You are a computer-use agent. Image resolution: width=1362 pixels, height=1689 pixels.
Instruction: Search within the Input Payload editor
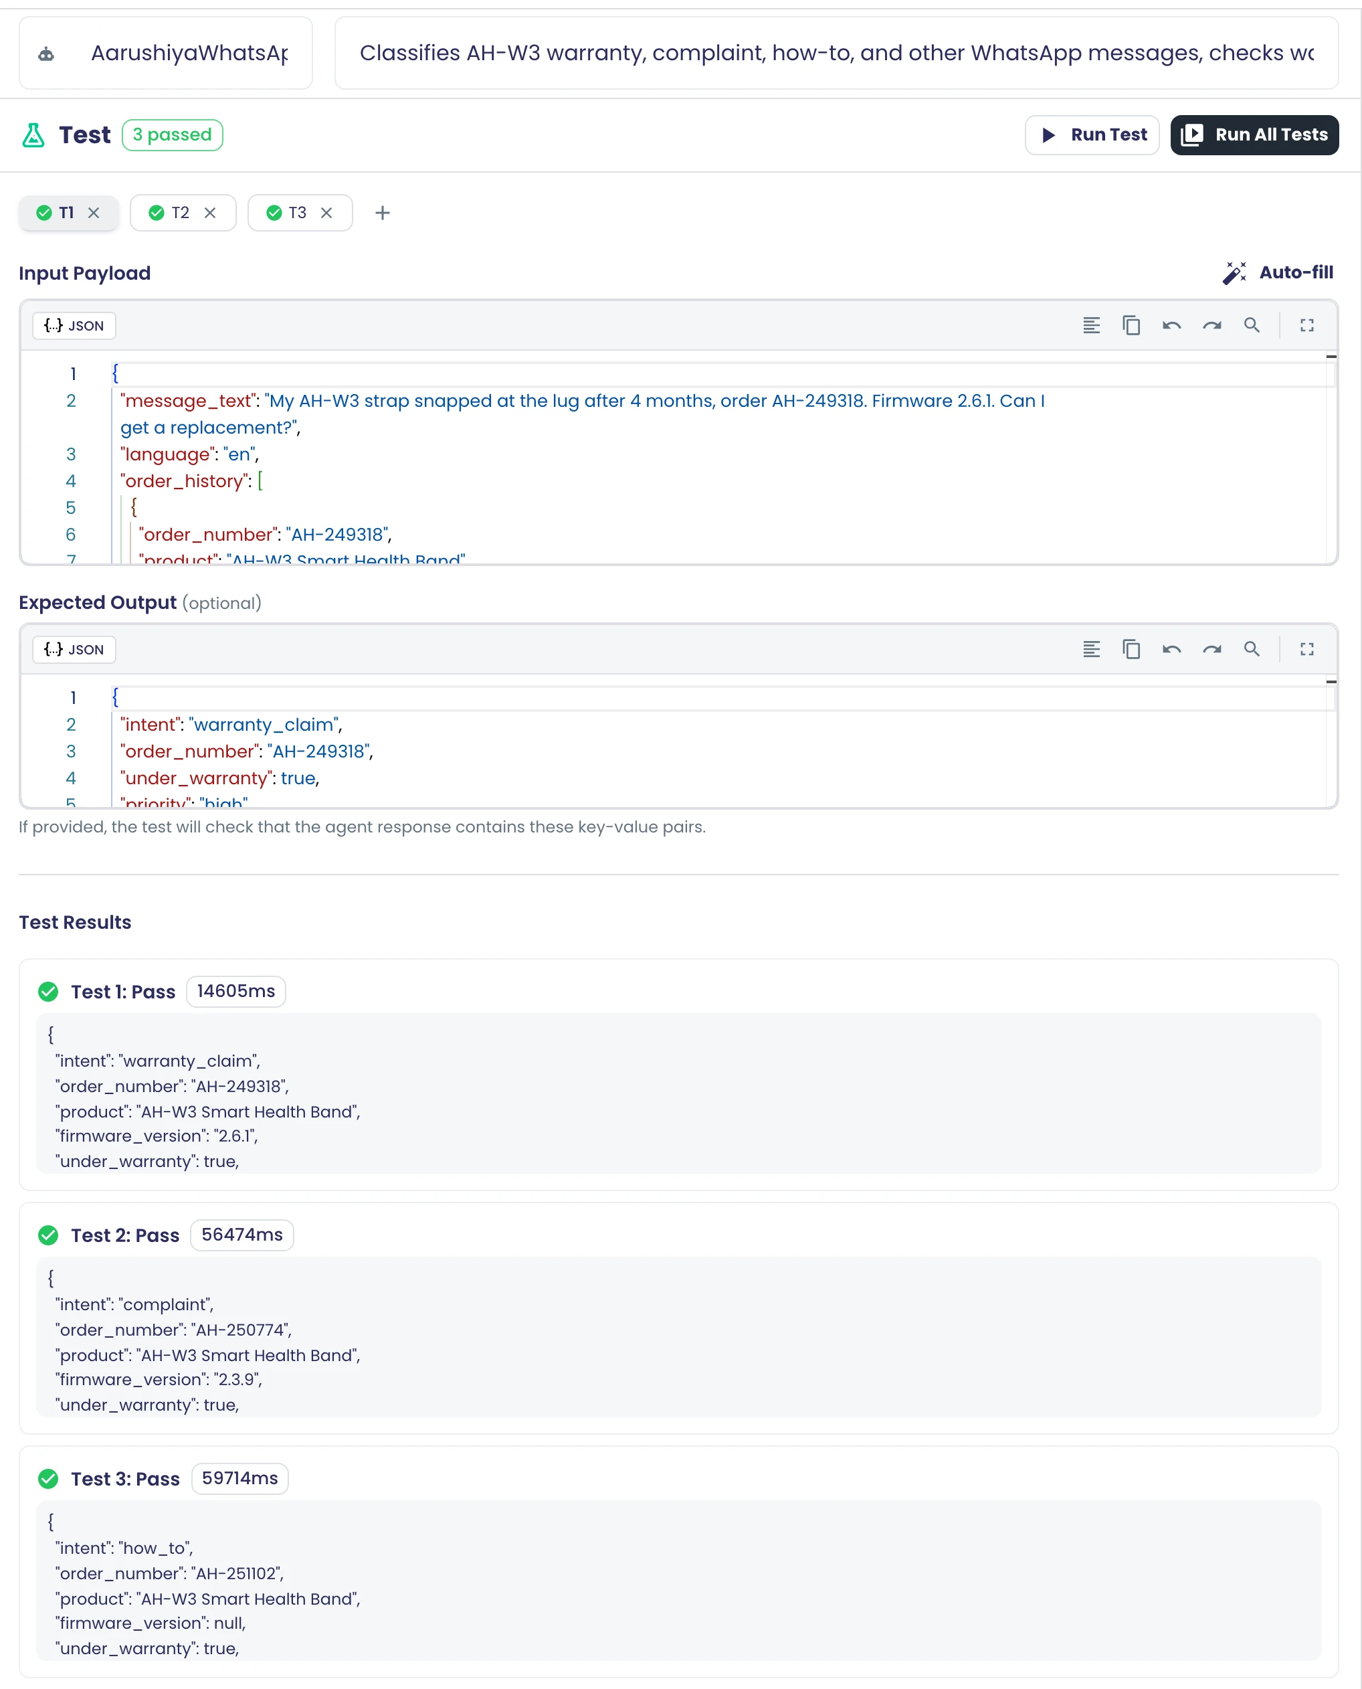pyautogui.click(x=1252, y=325)
